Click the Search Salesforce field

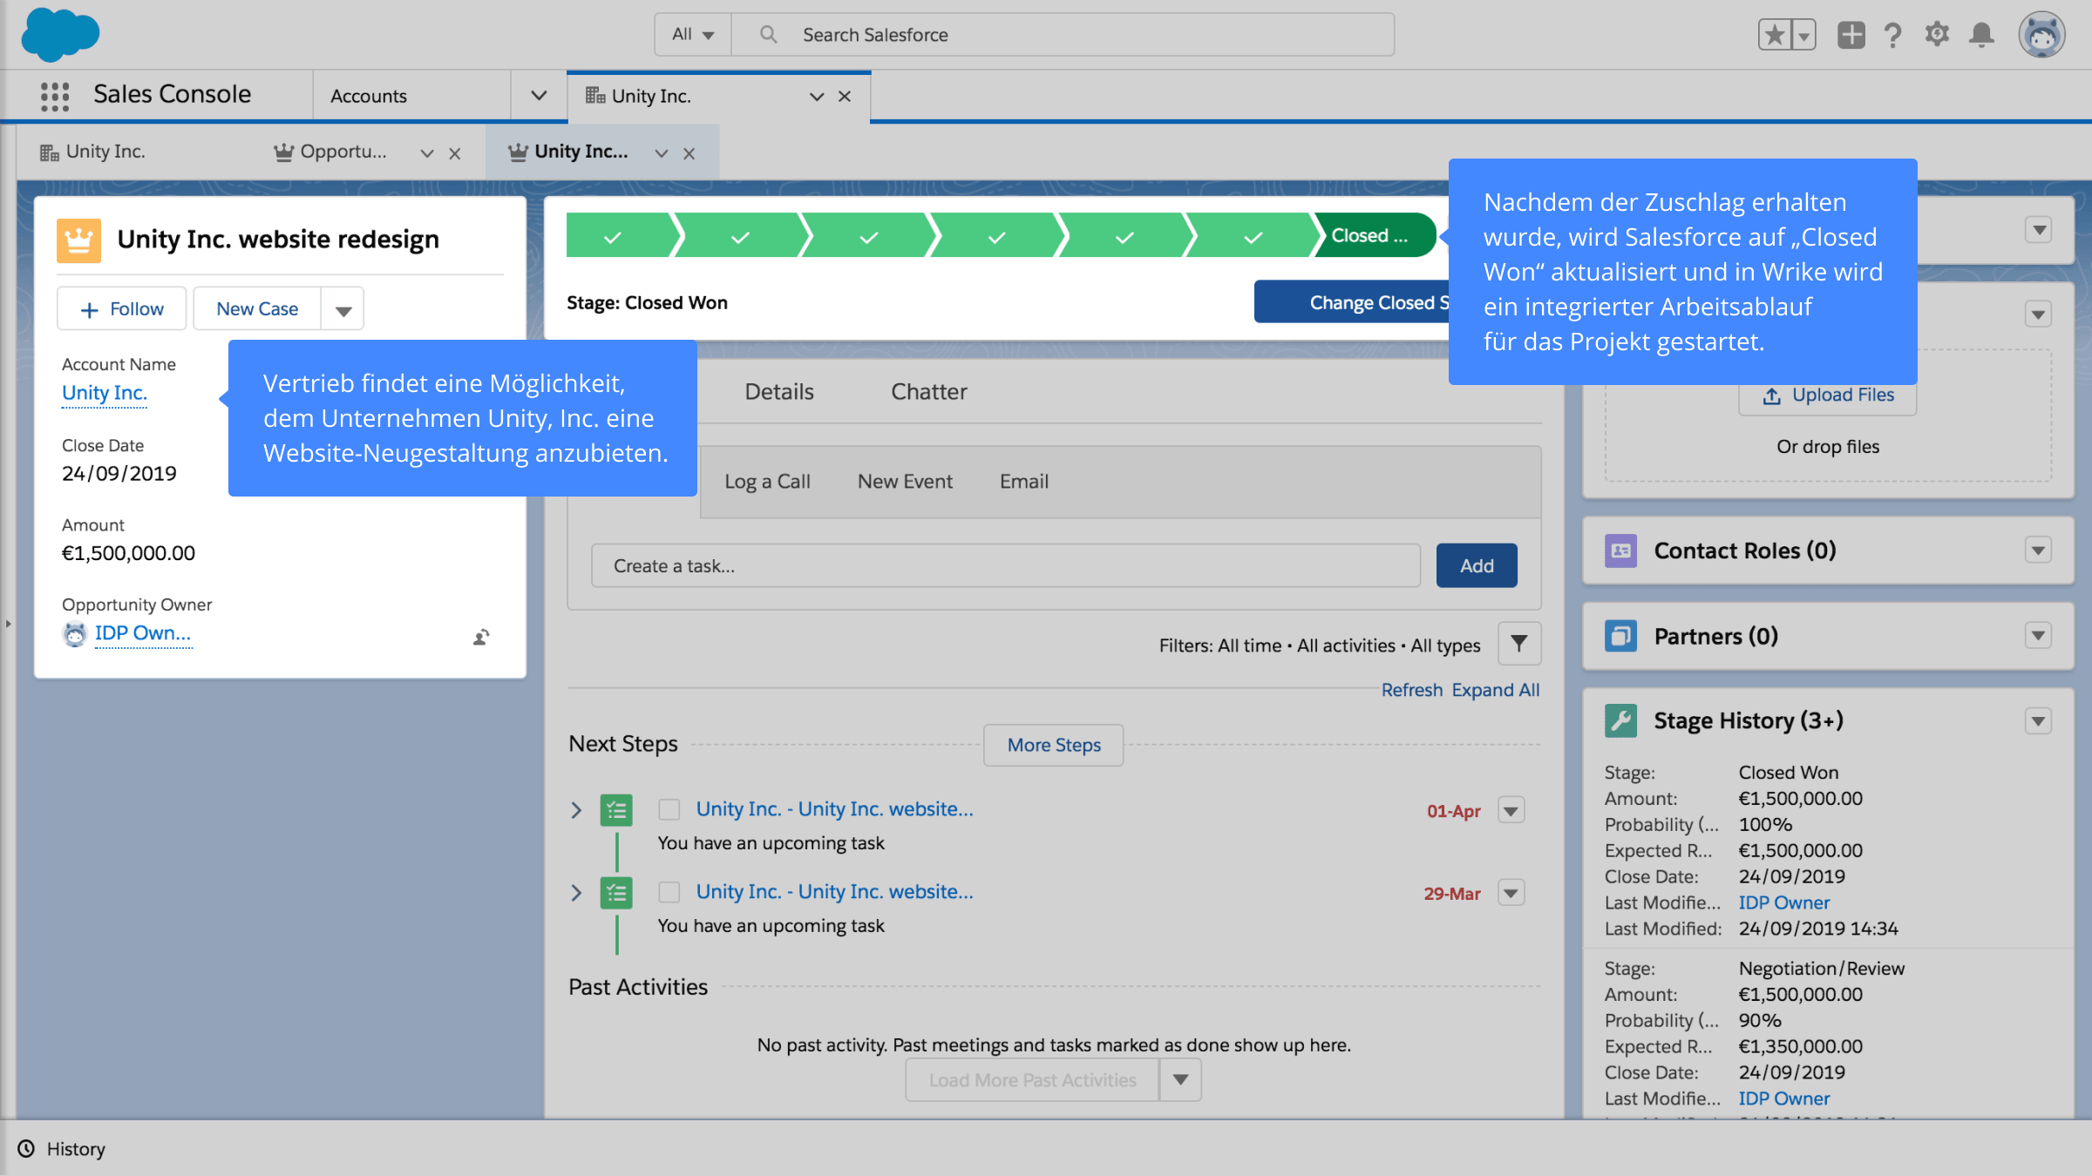point(1063,35)
